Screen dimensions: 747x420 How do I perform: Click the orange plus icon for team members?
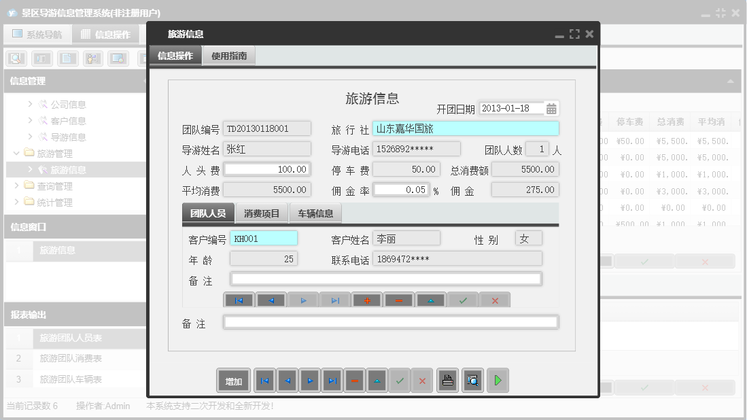click(x=367, y=300)
